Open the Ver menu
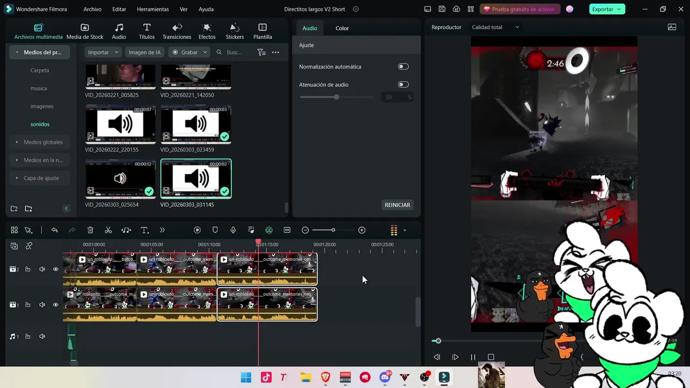The height and width of the screenshot is (388, 690). 184,9
